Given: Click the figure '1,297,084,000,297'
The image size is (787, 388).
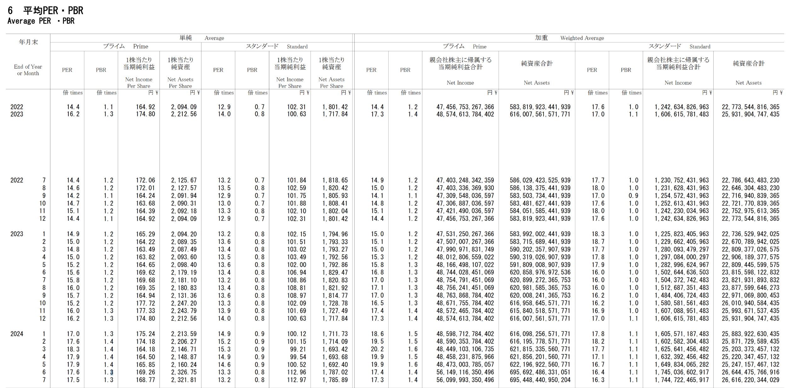Looking at the screenshot, I should [x=681, y=257].
